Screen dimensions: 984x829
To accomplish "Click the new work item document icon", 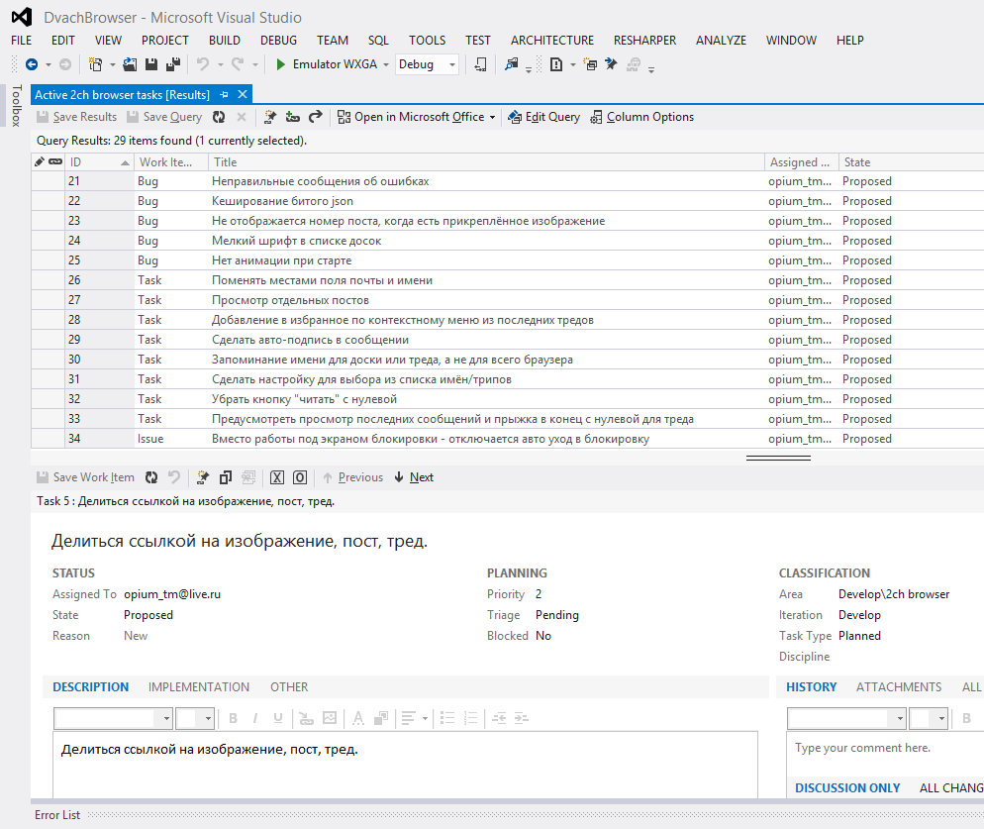I will 556,64.
